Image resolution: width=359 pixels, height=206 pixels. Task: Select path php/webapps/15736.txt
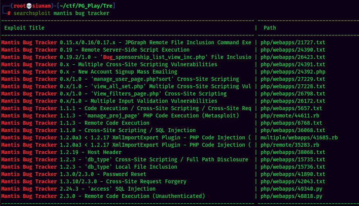pos(293,167)
